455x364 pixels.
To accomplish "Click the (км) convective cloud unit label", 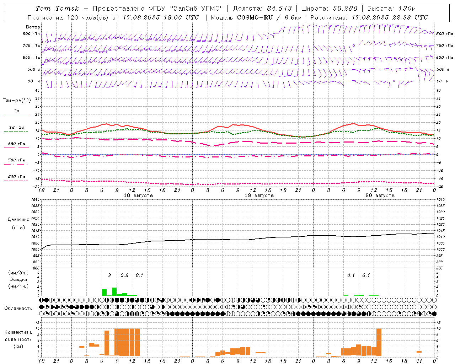I will pyautogui.click(x=18, y=346).
